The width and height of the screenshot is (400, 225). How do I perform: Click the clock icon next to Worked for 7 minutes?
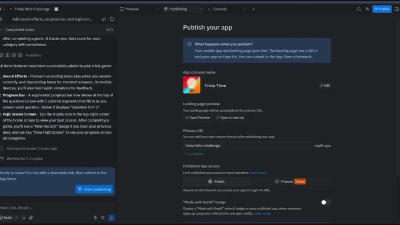point(2,159)
